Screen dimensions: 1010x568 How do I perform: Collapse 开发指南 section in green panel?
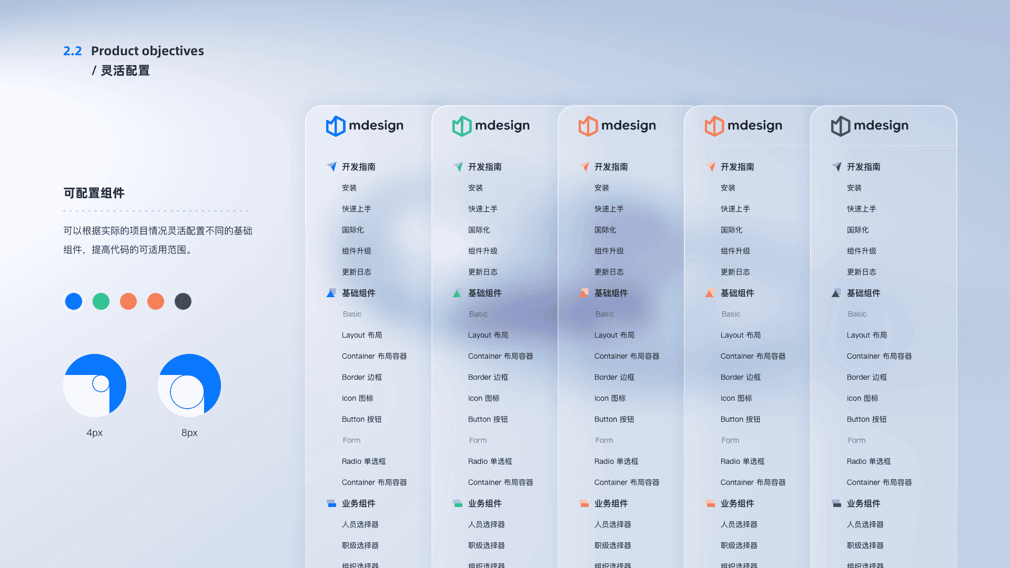coord(484,167)
